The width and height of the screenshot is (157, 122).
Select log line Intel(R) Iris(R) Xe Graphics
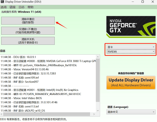click(x=40, y=90)
